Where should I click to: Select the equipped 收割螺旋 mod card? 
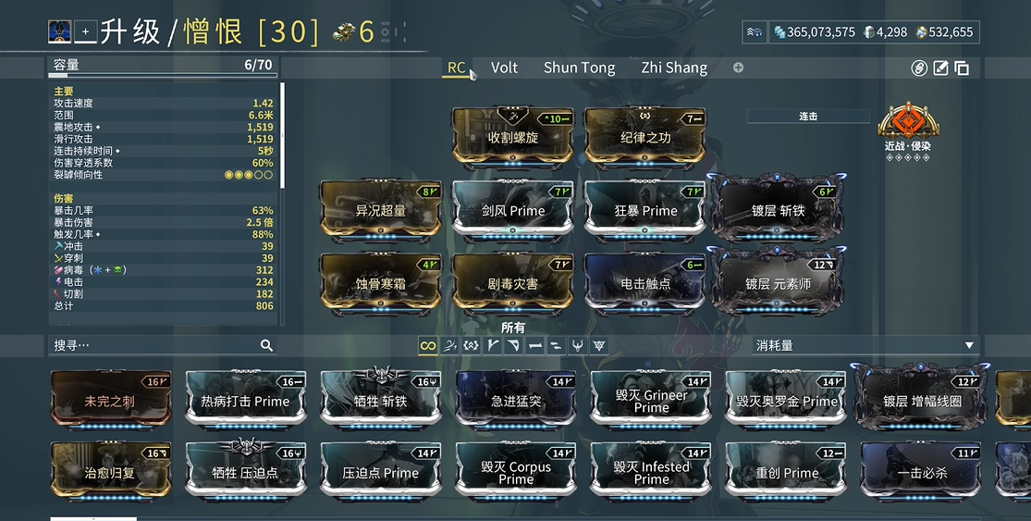pyautogui.click(x=512, y=135)
